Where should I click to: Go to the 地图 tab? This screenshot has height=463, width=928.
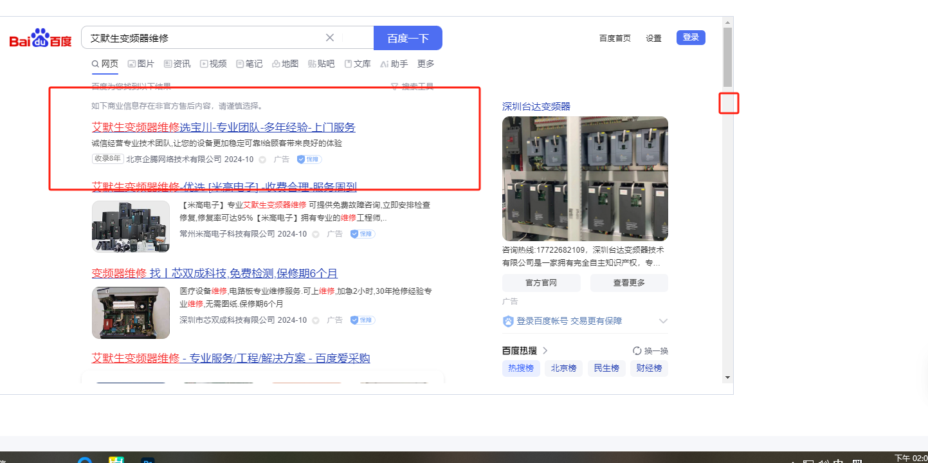coord(286,64)
